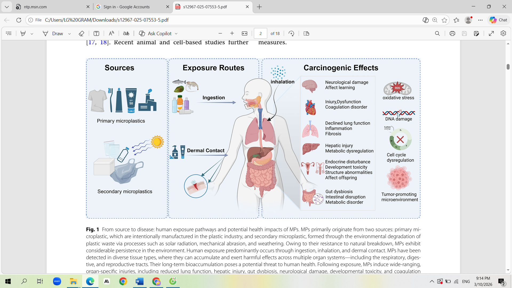The image size is (512, 288).
Task: Open the PDF table of contents icon
Action: coord(9,33)
